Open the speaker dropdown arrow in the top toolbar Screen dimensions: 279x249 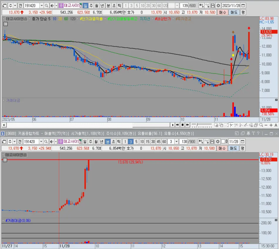click(x=56, y=6)
